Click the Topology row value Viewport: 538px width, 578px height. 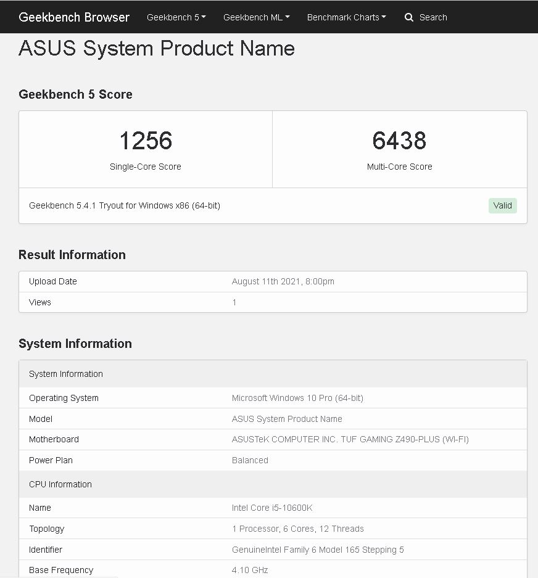point(297,529)
